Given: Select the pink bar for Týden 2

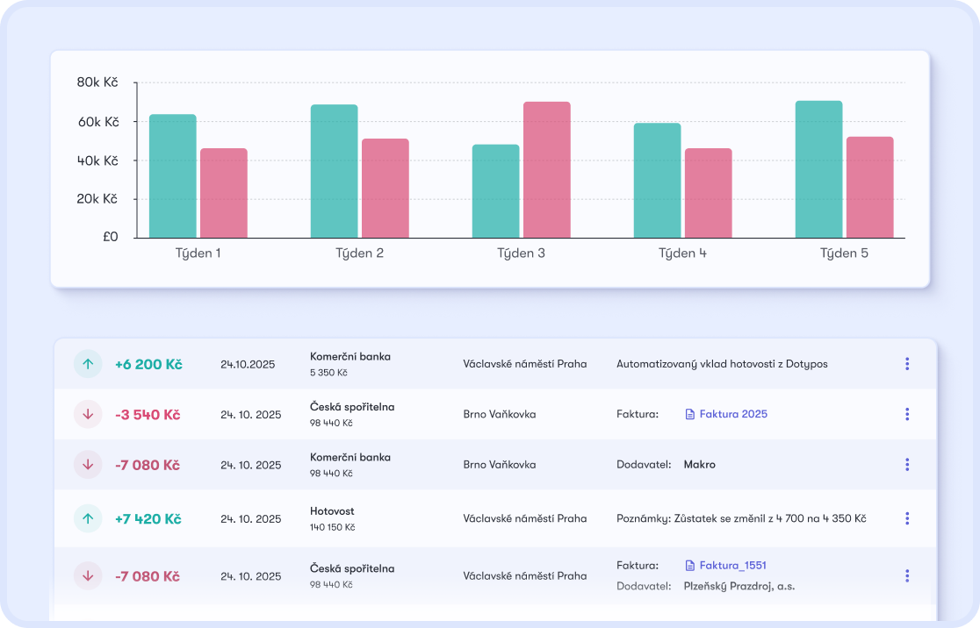Looking at the screenshot, I should pyautogui.click(x=386, y=188).
